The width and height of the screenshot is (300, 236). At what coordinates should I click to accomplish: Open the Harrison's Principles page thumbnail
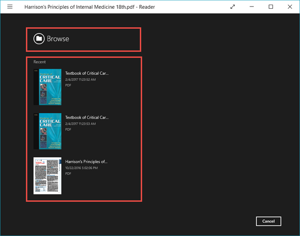(47, 176)
